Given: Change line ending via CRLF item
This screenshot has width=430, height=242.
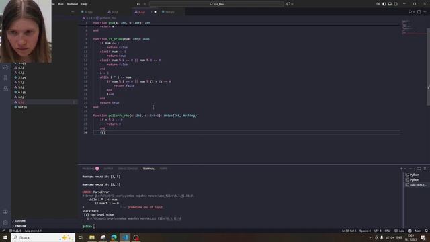Looking at the screenshot, I should [x=388, y=231].
